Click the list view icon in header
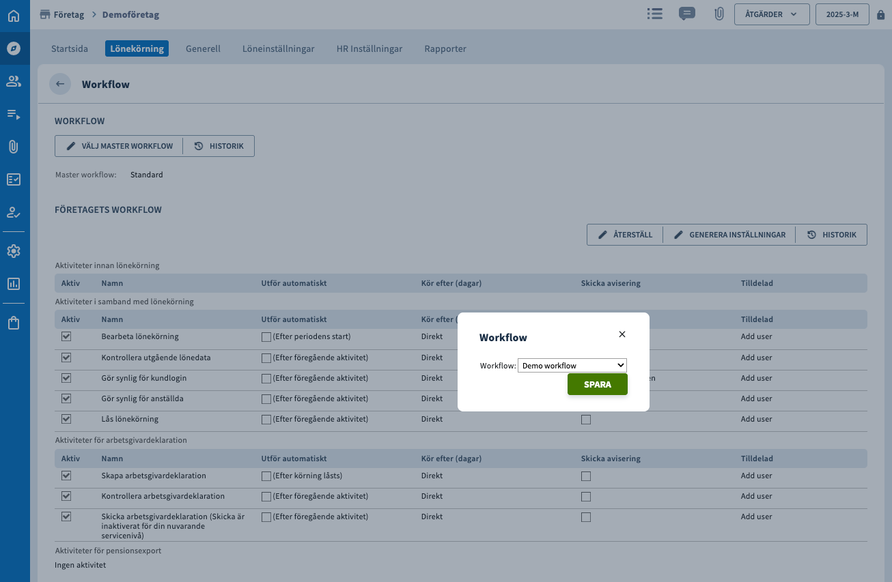This screenshot has height=582, width=892. (655, 14)
